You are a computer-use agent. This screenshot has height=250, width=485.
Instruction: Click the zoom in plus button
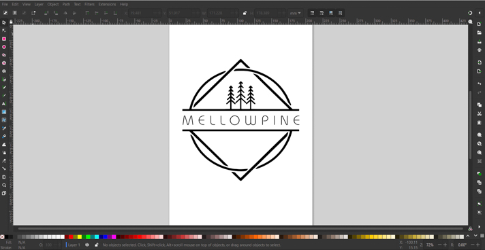point(445,245)
